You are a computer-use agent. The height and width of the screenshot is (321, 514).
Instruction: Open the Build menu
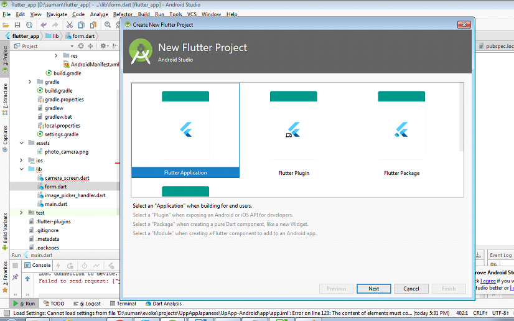[144, 14]
